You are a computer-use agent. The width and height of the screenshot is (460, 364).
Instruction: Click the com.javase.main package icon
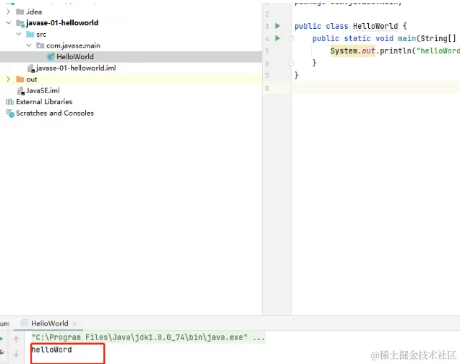41,45
